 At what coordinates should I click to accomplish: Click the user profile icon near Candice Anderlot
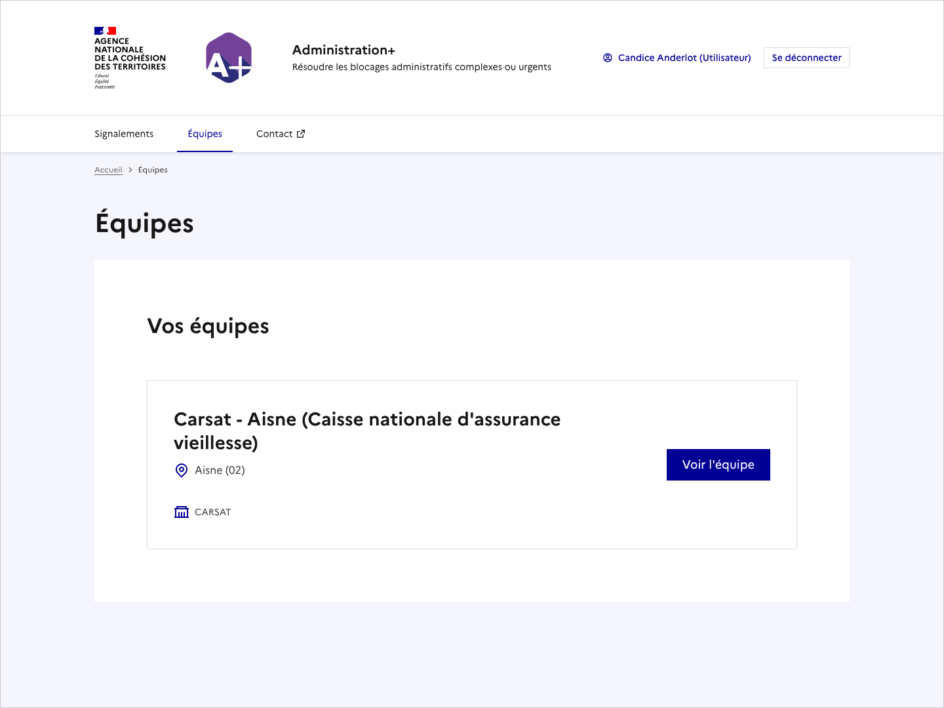coord(607,58)
